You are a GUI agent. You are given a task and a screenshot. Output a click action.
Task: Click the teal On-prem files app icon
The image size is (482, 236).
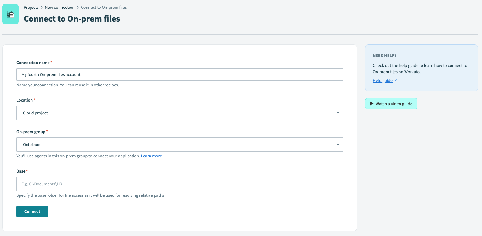pyautogui.click(x=10, y=14)
